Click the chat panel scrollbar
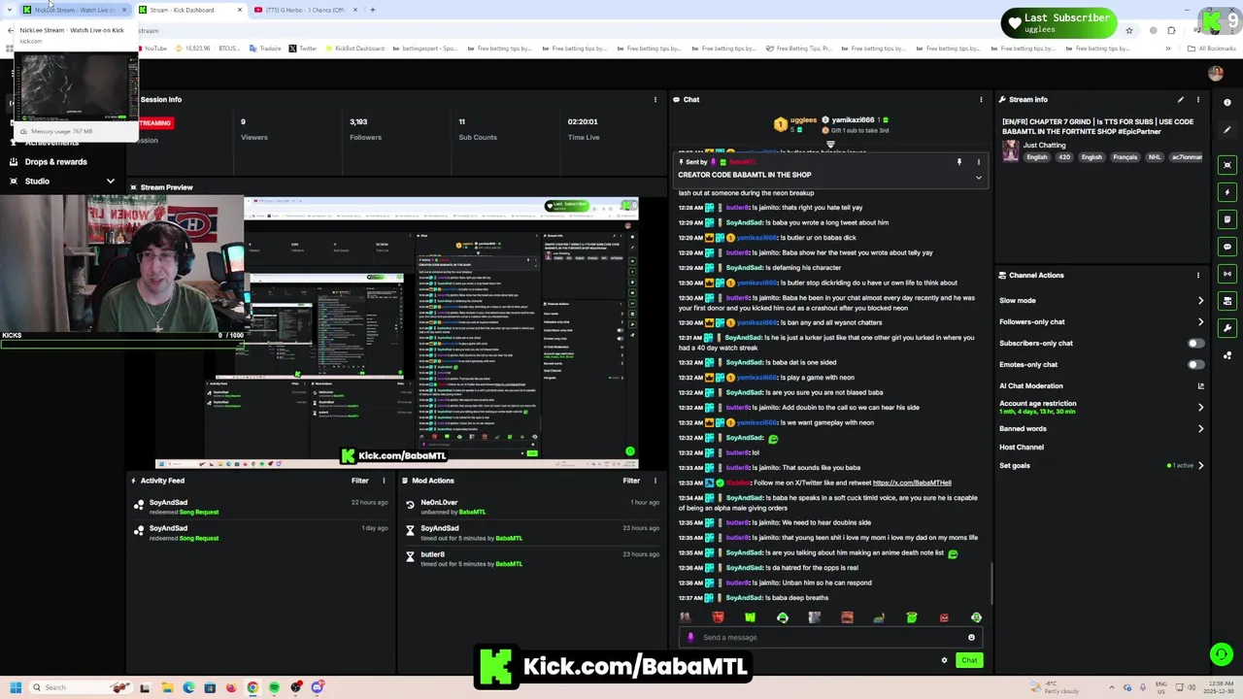The image size is (1243, 699). click(x=991, y=582)
